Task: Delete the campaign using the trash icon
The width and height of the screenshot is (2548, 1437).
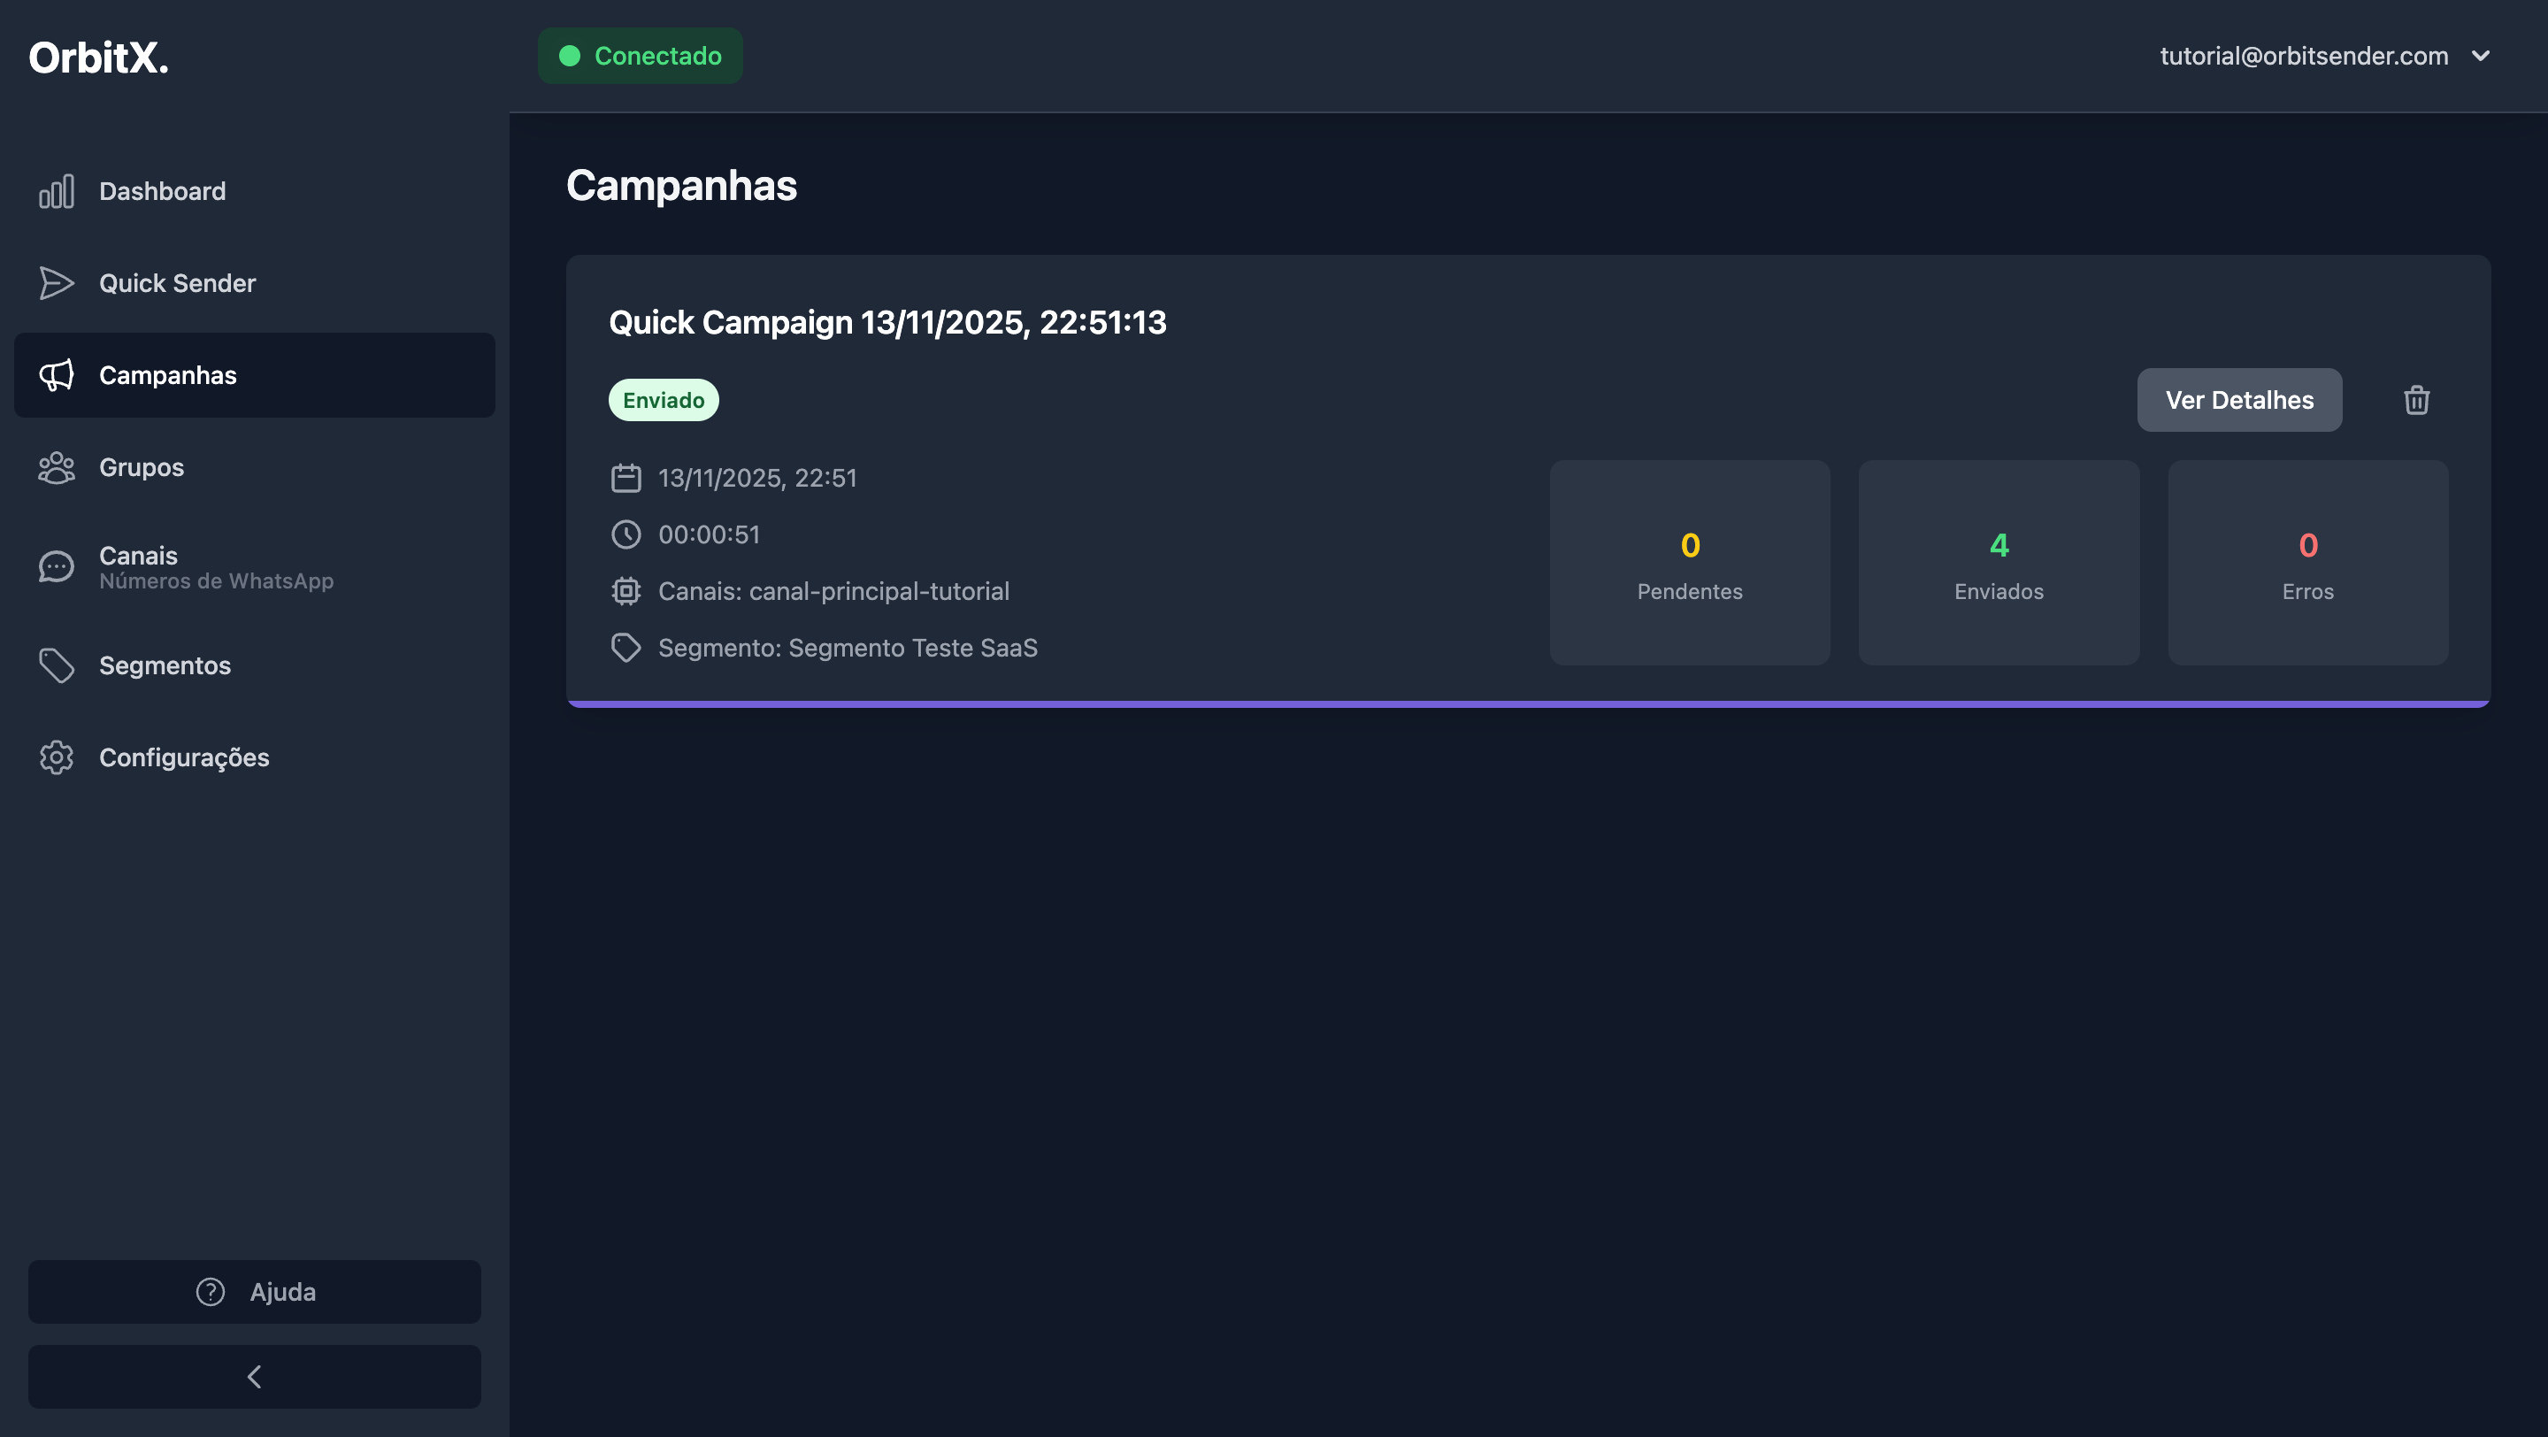Action: pos(2416,400)
